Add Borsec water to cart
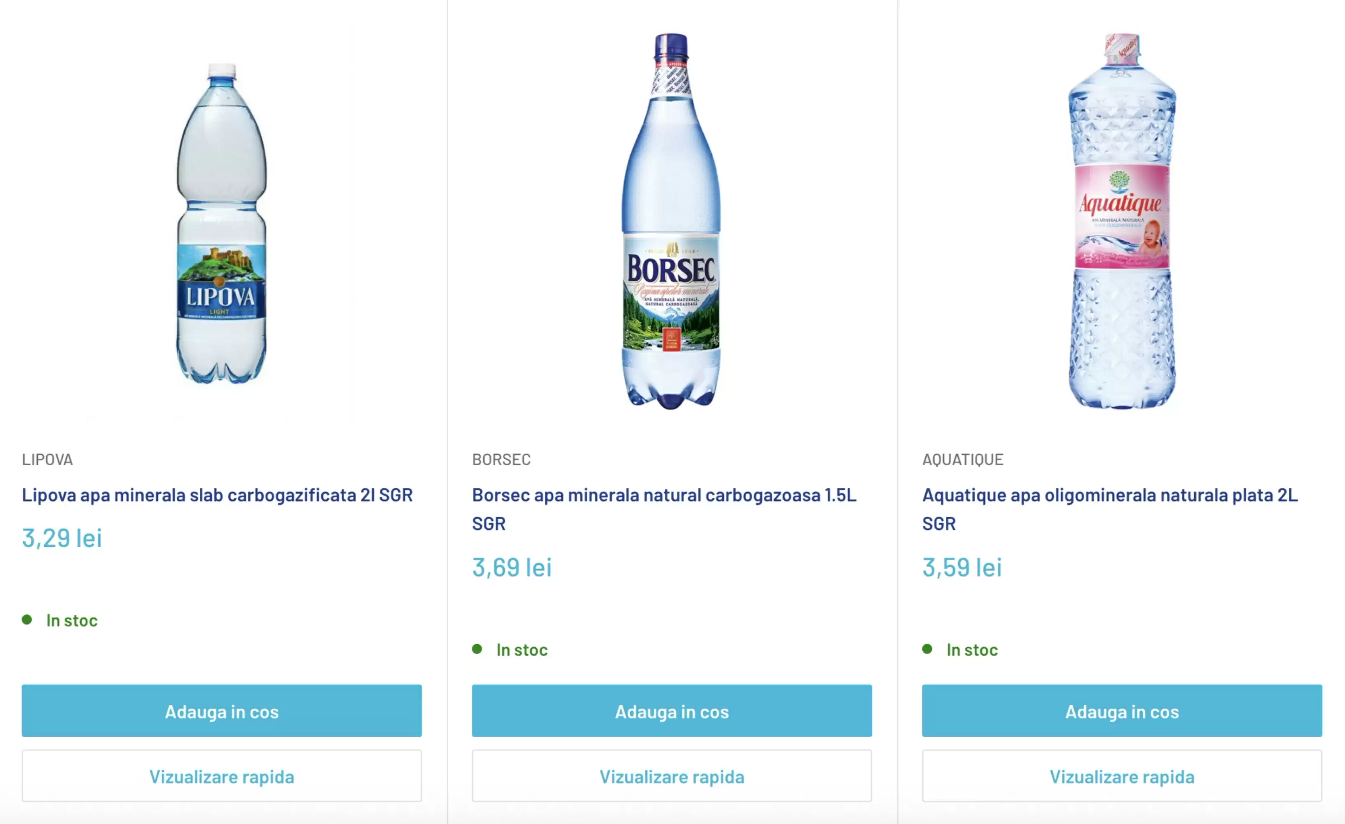The height and width of the screenshot is (824, 1345). click(x=671, y=711)
